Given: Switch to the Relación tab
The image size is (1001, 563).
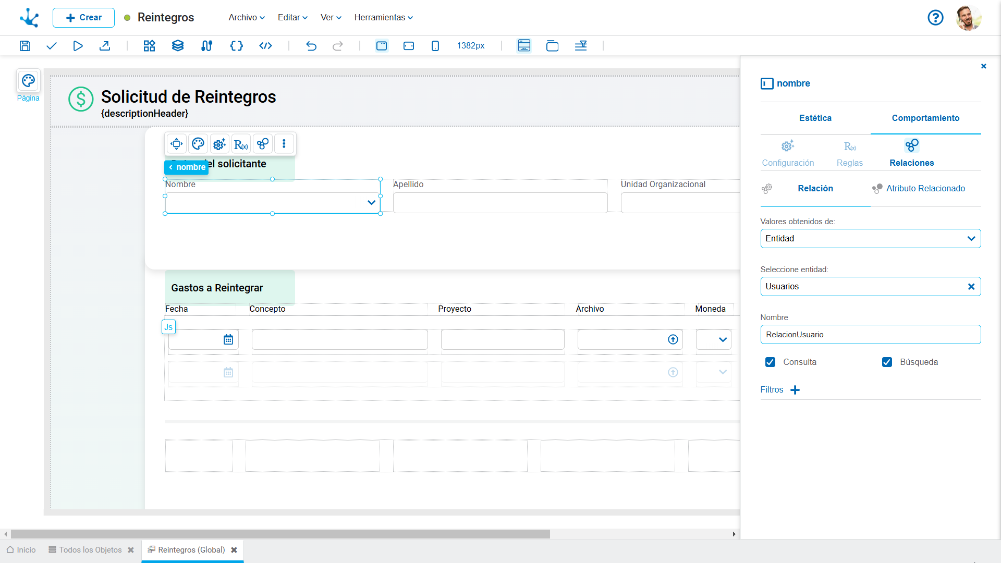Looking at the screenshot, I should click(x=815, y=189).
